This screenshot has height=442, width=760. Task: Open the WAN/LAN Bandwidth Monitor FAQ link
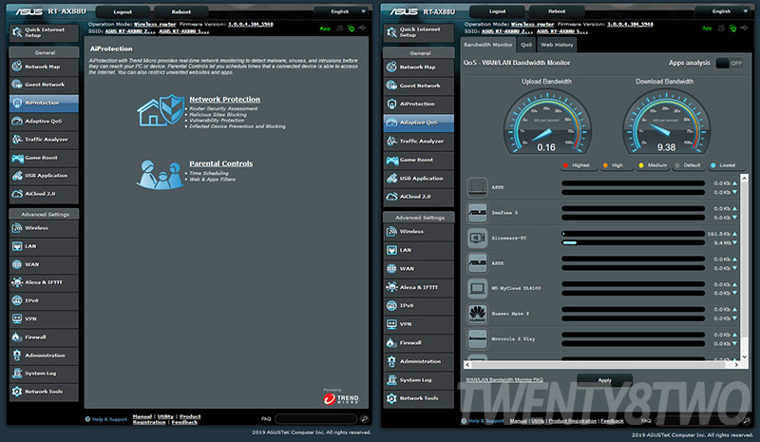tap(504, 380)
